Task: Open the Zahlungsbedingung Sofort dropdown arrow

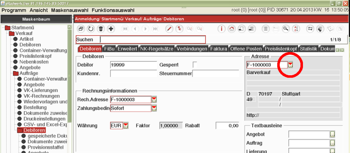Action: pos(154,108)
